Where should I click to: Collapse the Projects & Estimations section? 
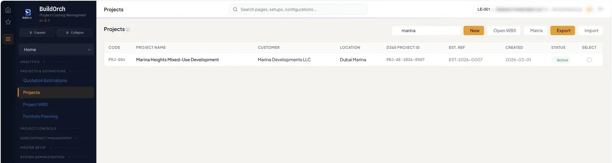(46, 71)
